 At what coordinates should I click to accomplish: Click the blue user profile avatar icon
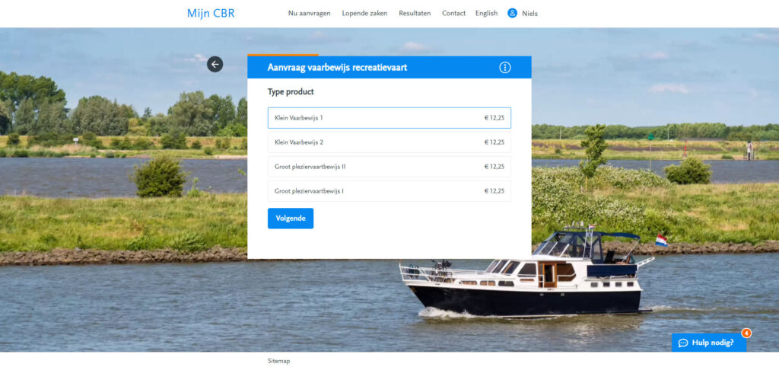click(x=512, y=13)
